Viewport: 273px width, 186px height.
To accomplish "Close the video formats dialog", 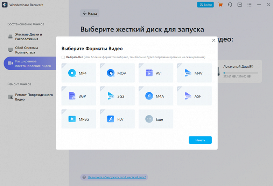I will coord(213,40).
